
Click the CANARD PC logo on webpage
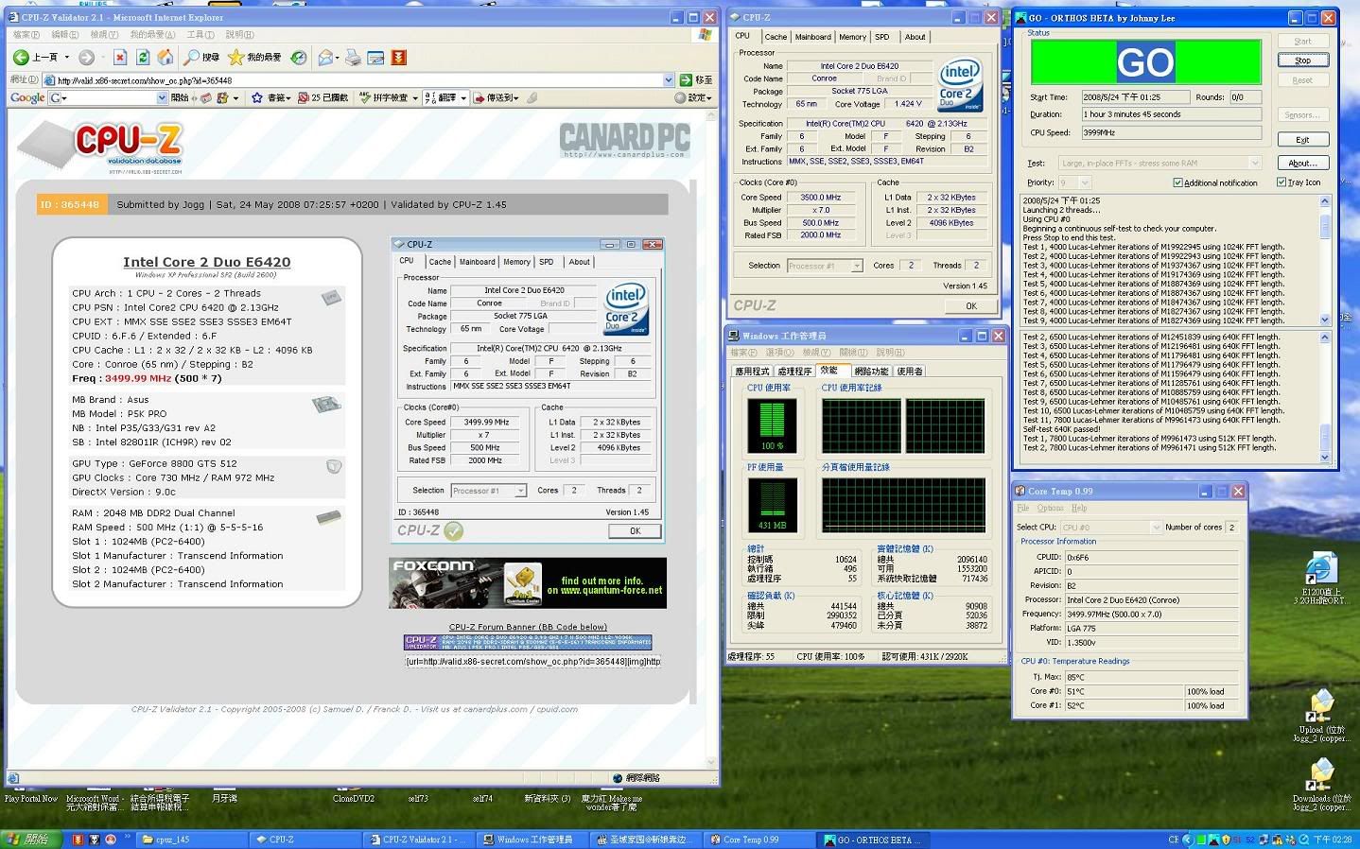click(x=624, y=140)
